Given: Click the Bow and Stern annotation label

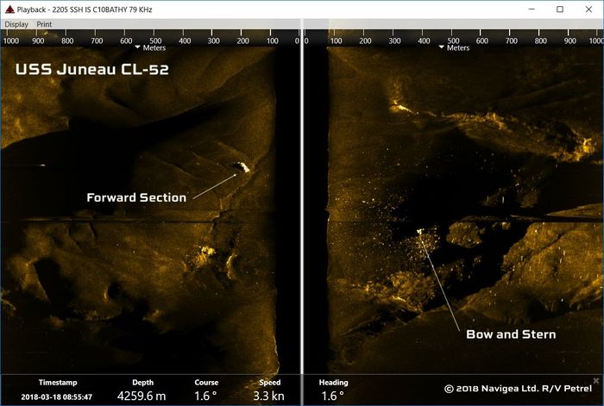Looking at the screenshot, I should (511, 334).
